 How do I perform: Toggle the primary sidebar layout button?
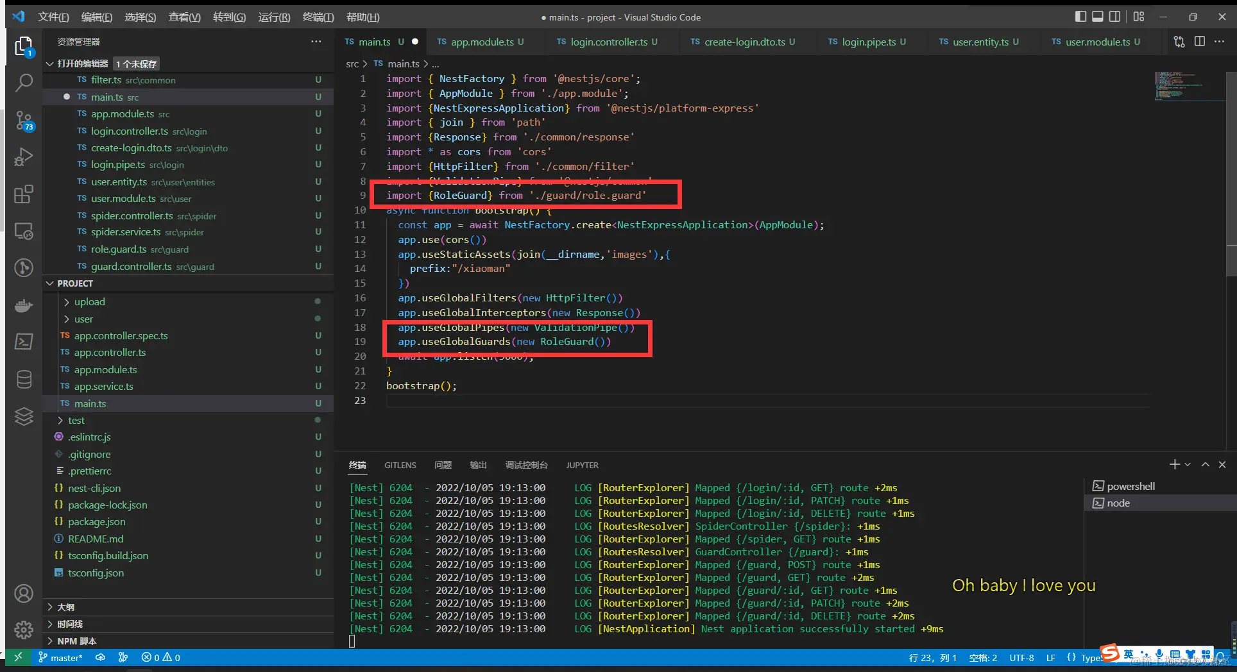pos(1080,17)
